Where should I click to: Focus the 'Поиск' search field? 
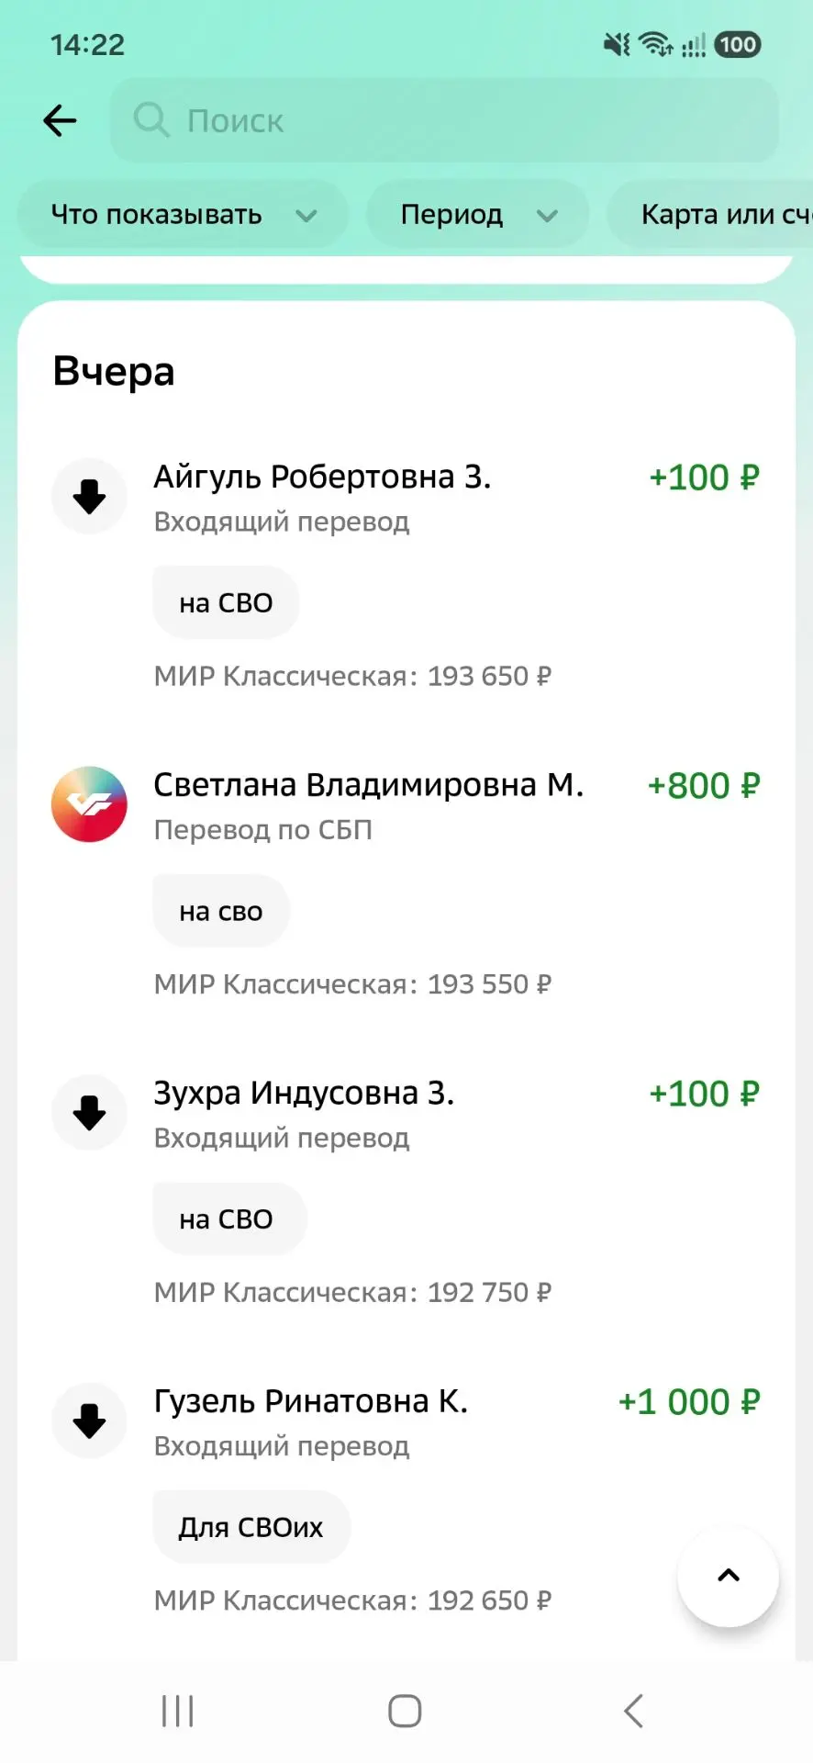[x=444, y=120]
